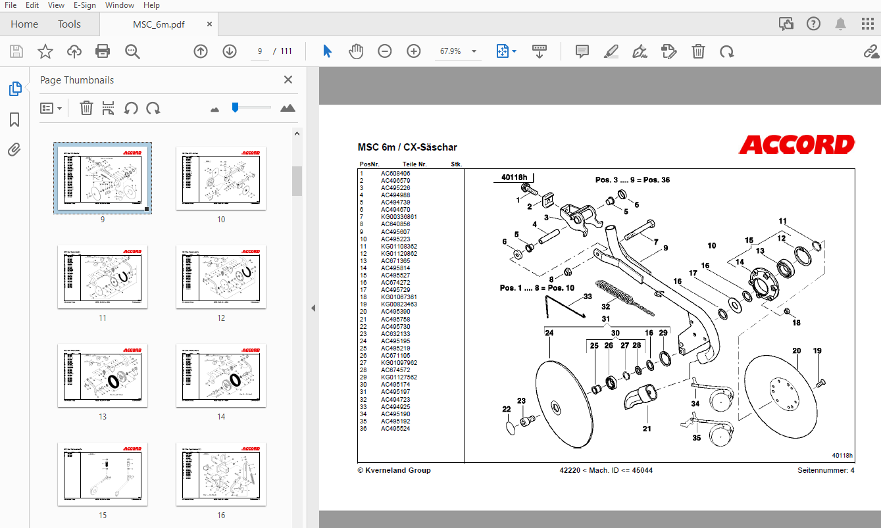Switch to the Home tab
Screen dimensions: 881x528
pyautogui.click(x=24, y=24)
